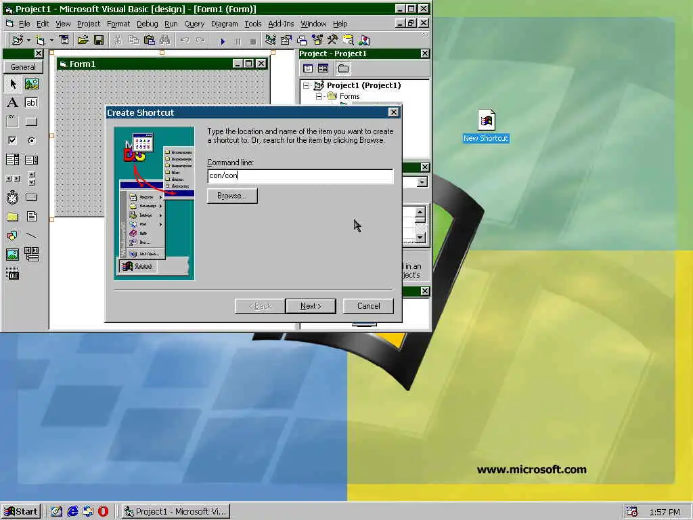Start the program with the Run arrow
Screen dimensions: 693x520
coord(222,41)
